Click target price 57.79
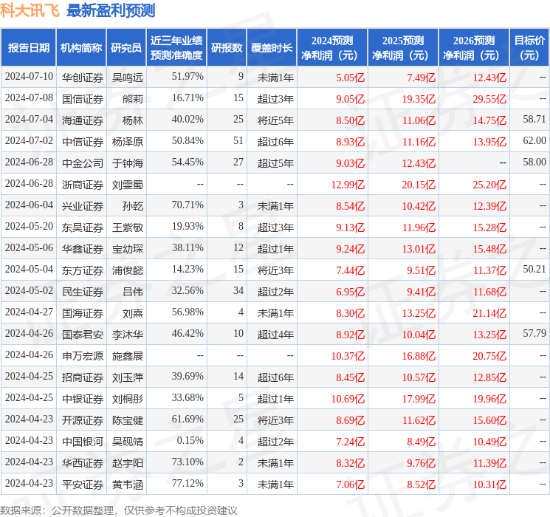550x517 pixels. 534,333
